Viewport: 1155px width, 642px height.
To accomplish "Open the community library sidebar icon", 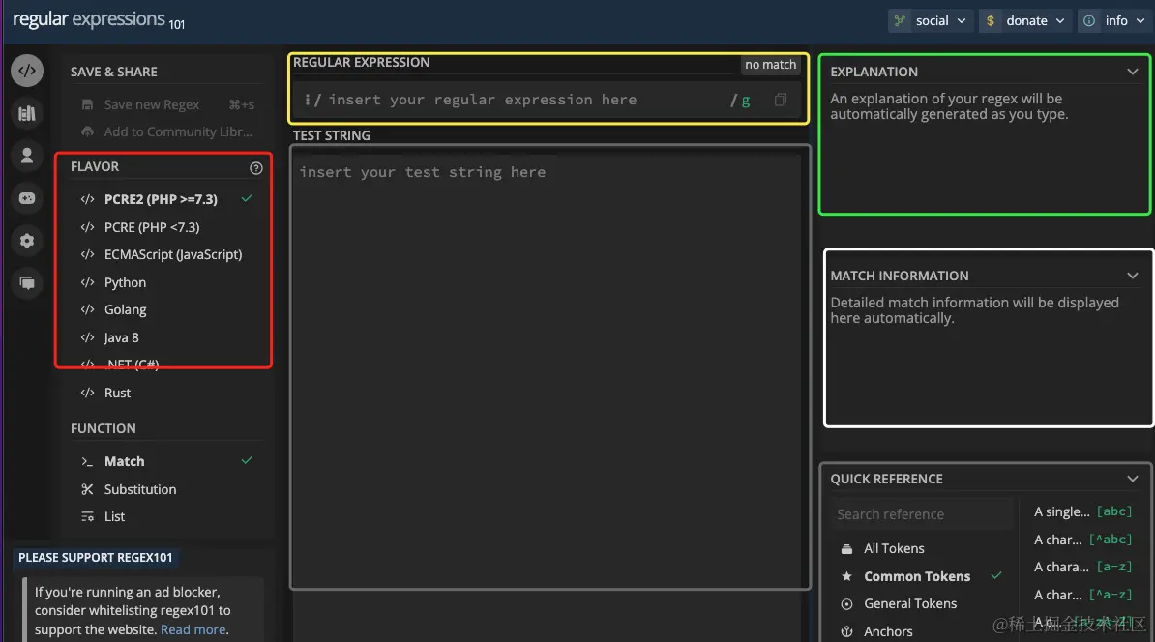I will (x=27, y=113).
